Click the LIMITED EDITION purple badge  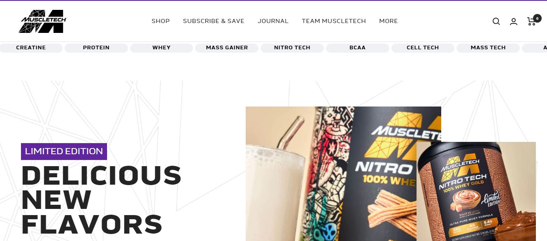point(64,151)
